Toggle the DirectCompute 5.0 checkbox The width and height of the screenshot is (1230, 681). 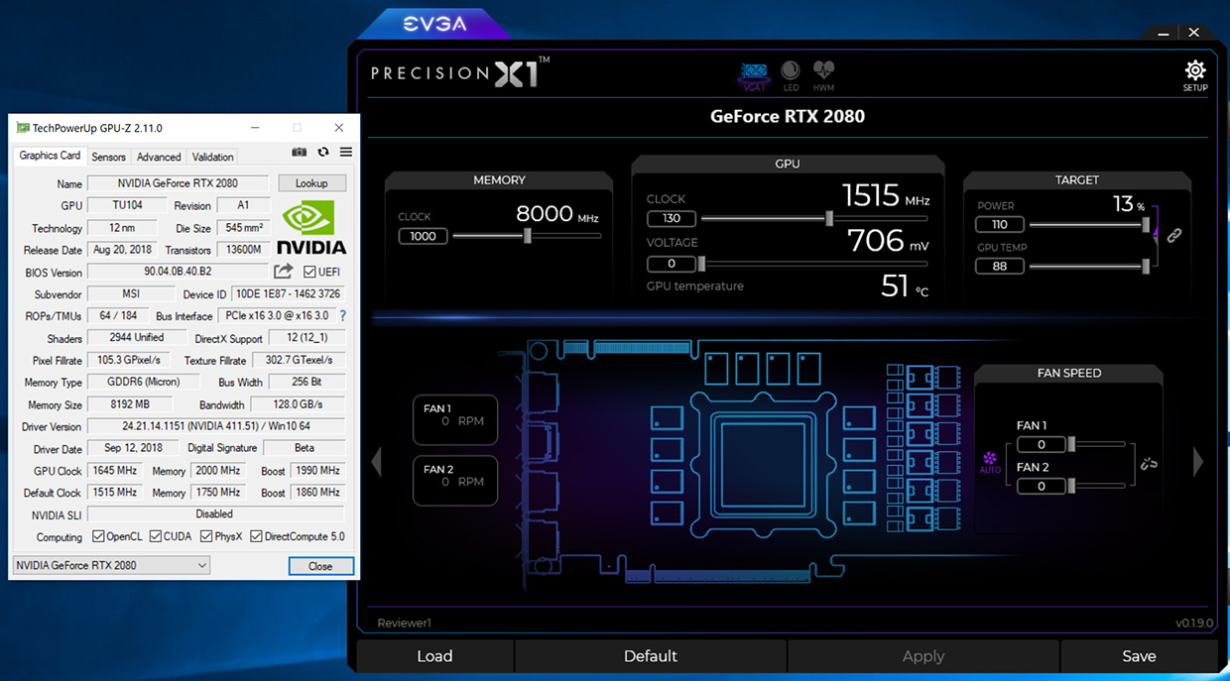(256, 536)
